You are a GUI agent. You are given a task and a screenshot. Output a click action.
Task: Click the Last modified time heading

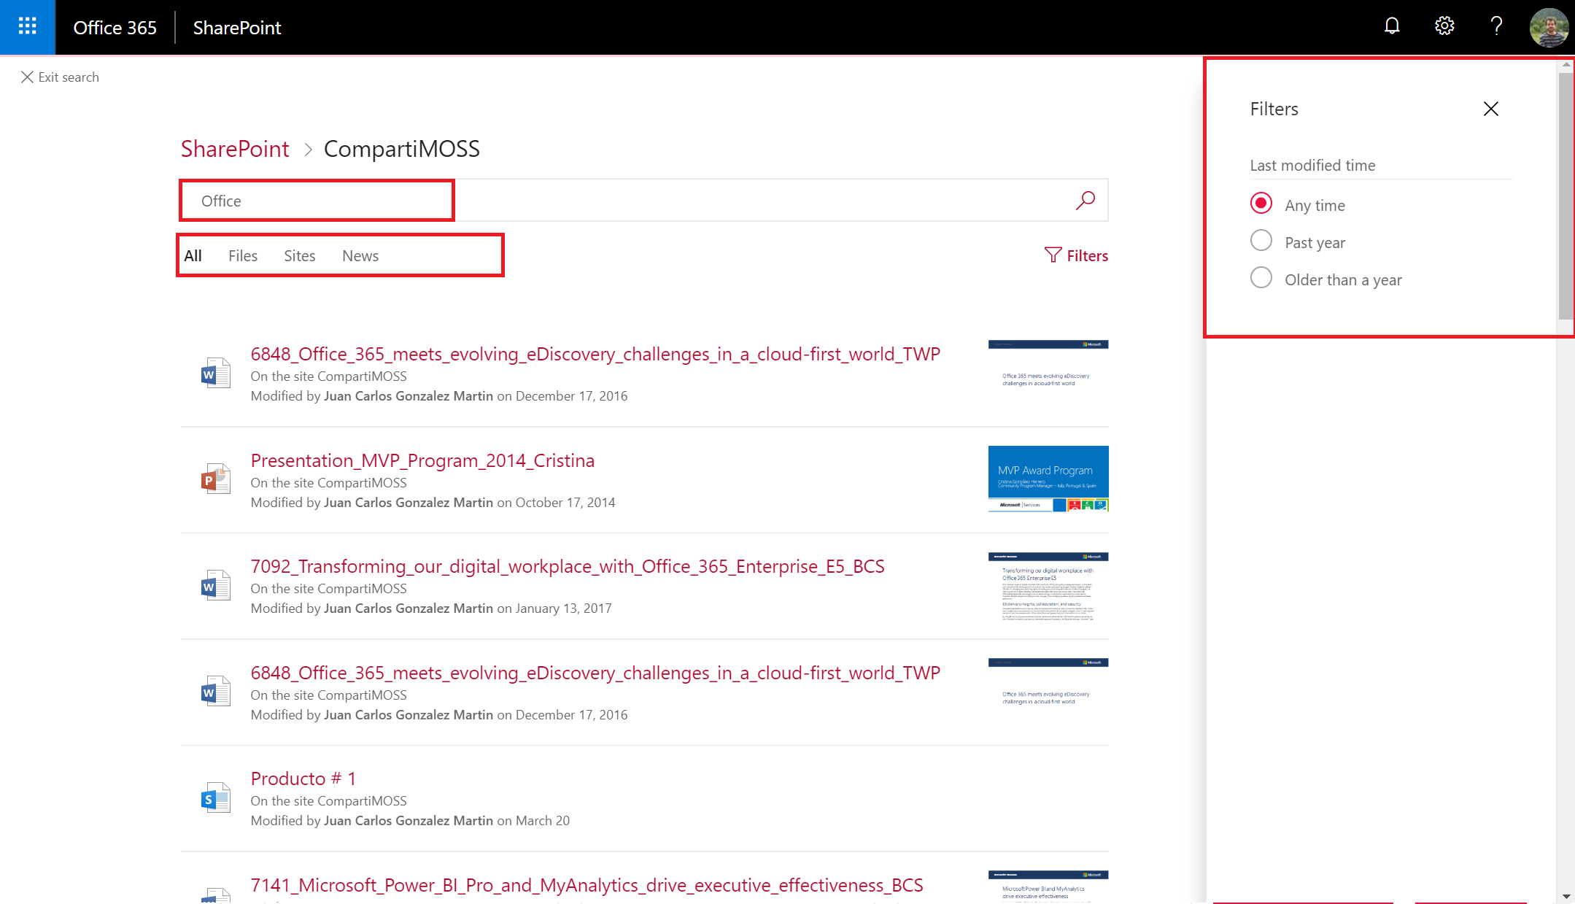(1312, 166)
